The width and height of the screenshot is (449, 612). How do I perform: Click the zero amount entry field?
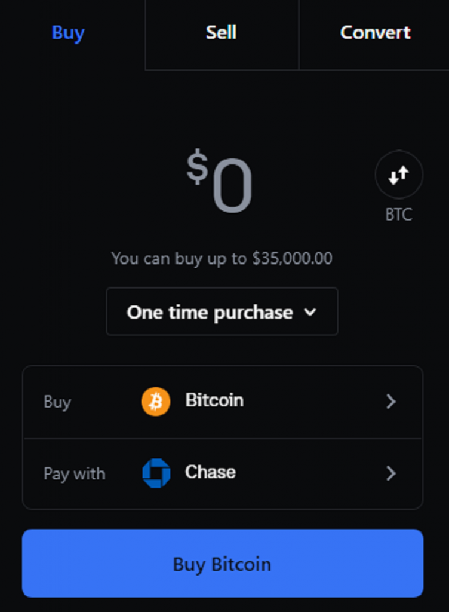point(232,187)
